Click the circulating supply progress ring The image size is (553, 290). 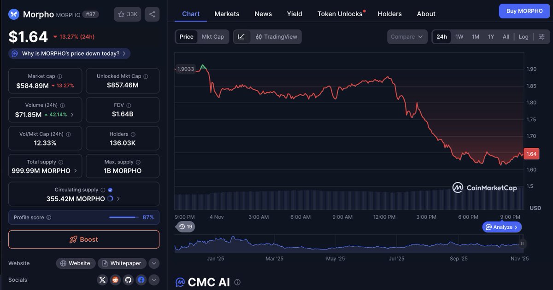click(x=110, y=199)
